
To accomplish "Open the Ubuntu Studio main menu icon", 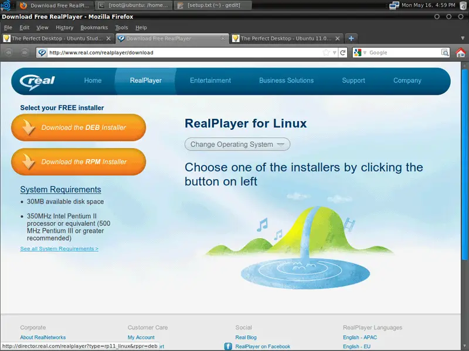I will pos(5,5).
